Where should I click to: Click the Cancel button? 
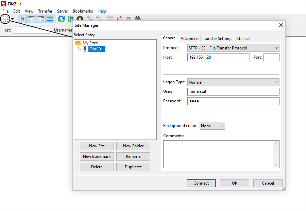[x=268, y=183]
